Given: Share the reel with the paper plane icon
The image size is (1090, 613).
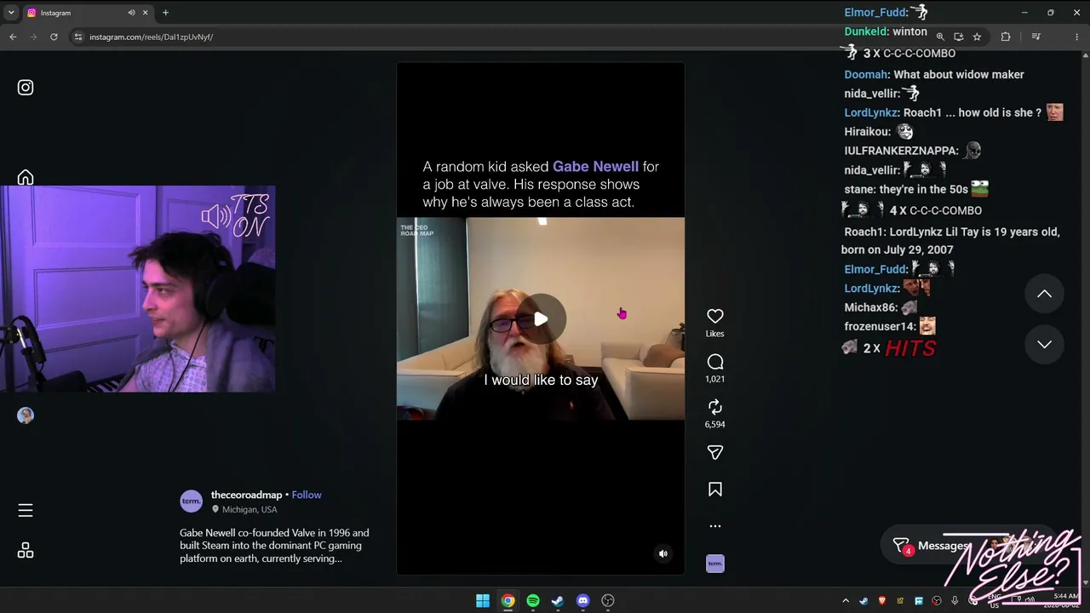Looking at the screenshot, I should [715, 453].
